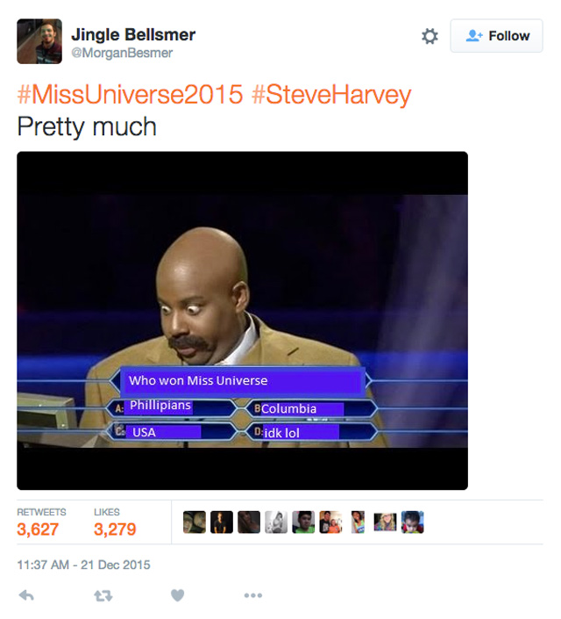
Task: Open the green-shirt liker avatar
Action: [303, 522]
